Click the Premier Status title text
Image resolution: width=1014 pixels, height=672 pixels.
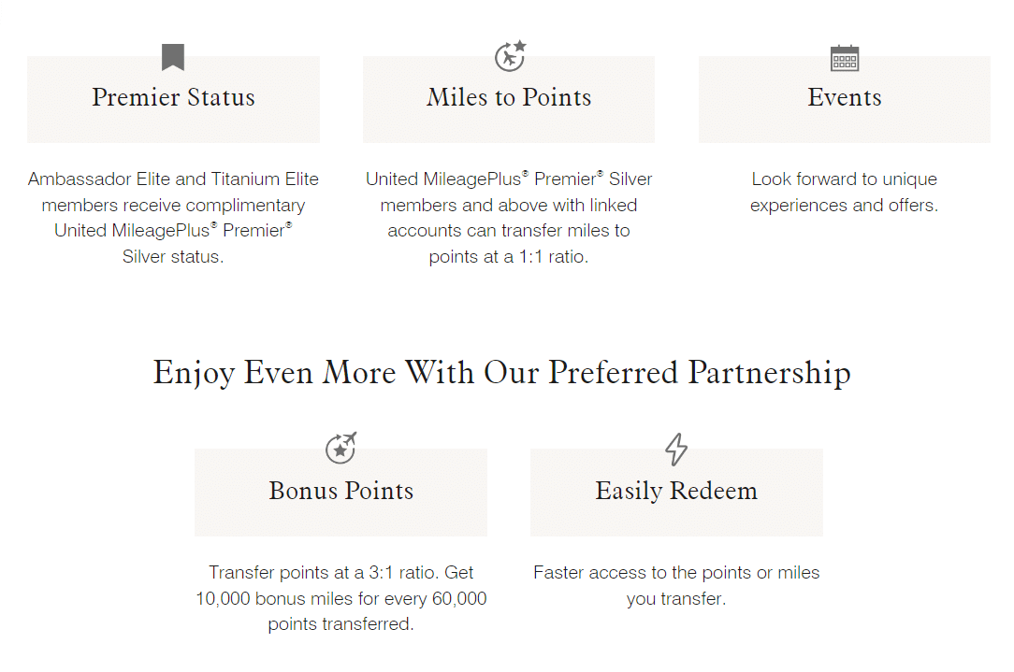(173, 98)
